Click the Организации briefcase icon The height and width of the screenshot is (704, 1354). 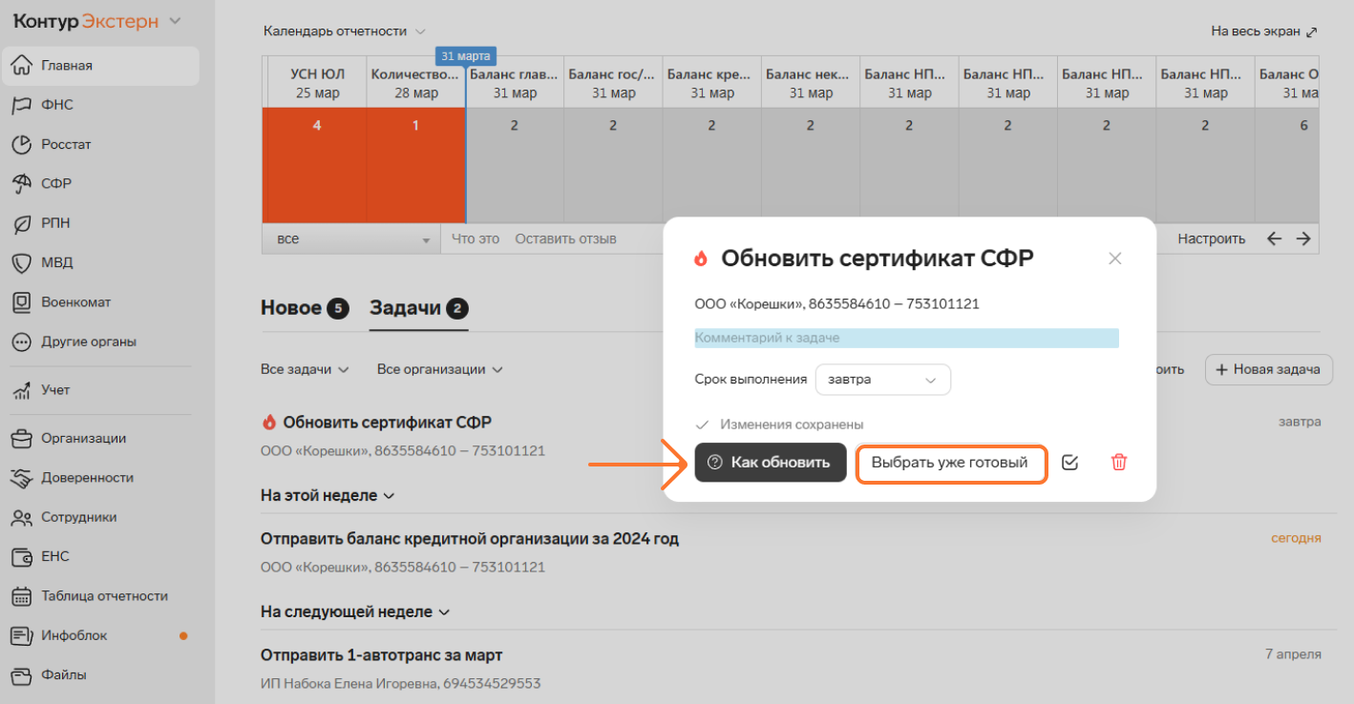(22, 439)
